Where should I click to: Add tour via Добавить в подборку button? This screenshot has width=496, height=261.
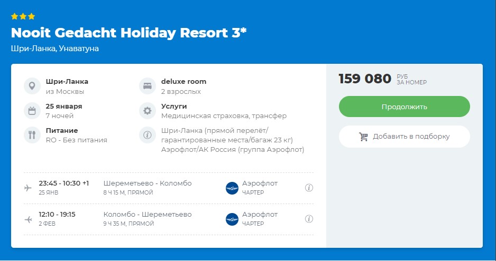coord(405,137)
